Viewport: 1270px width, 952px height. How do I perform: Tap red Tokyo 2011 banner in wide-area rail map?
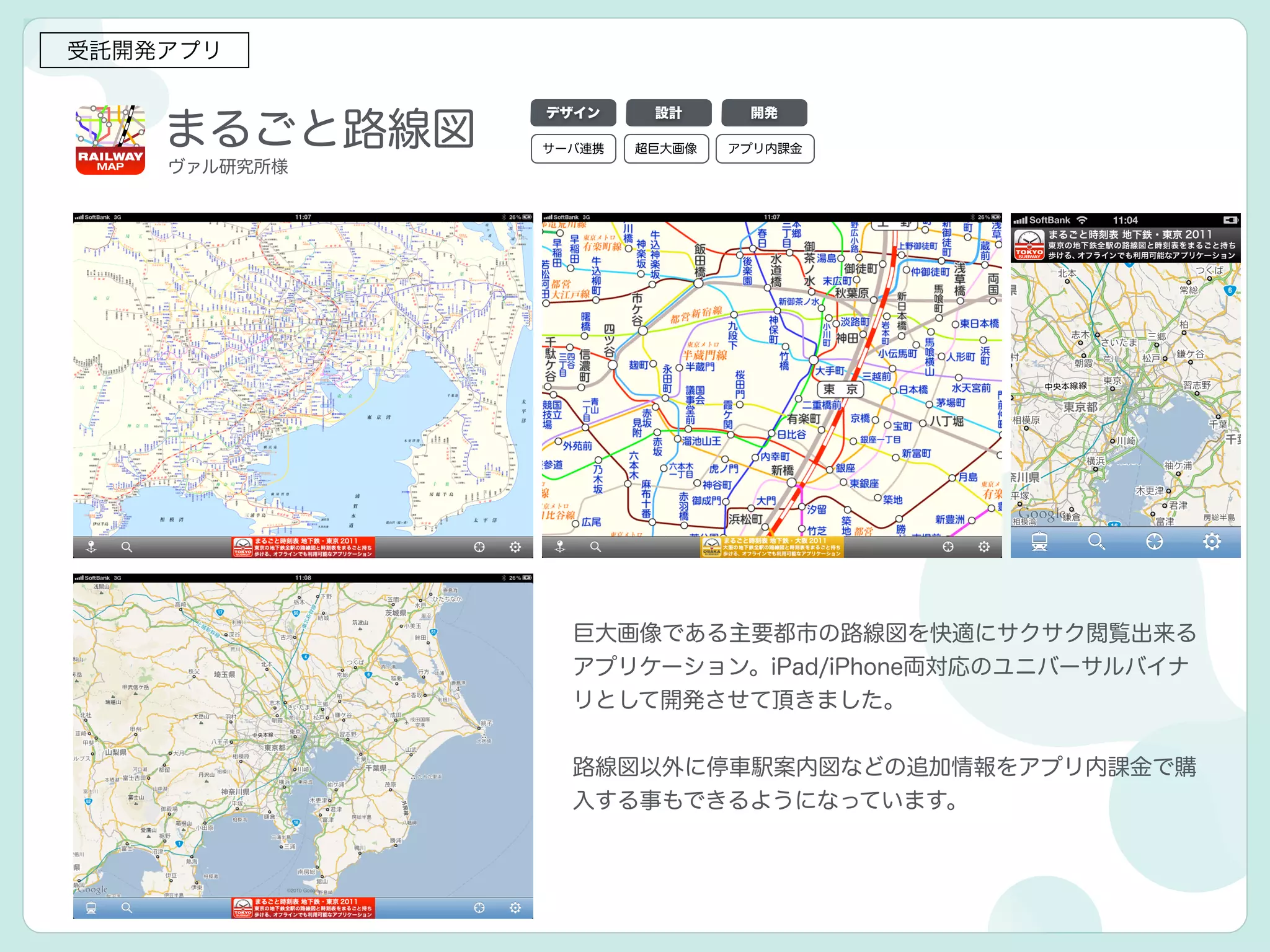[303, 547]
